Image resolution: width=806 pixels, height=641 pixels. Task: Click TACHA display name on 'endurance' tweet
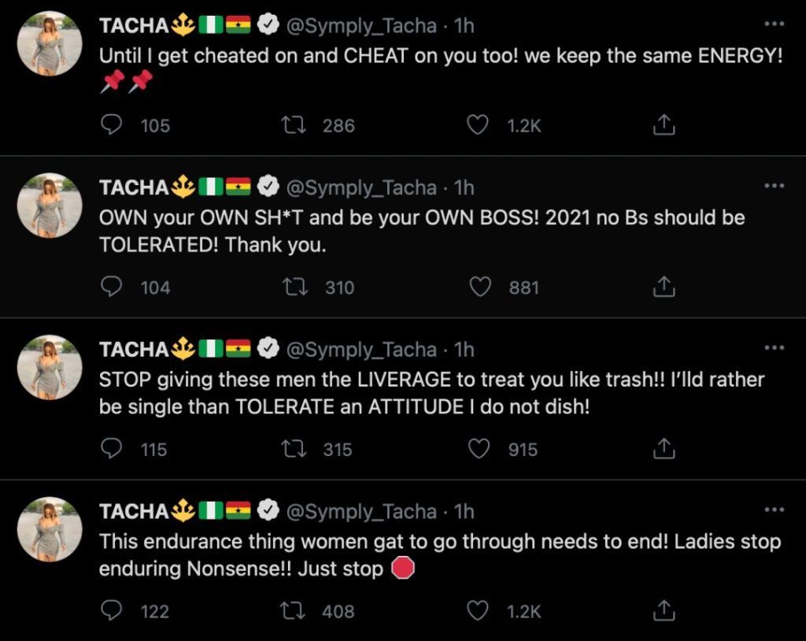(x=134, y=512)
